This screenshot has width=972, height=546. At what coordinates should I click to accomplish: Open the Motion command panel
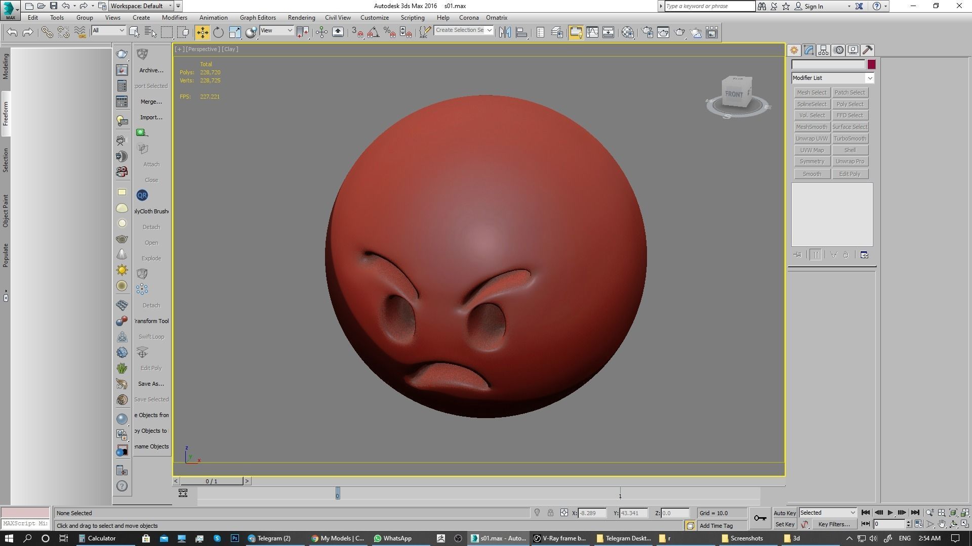(x=838, y=50)
